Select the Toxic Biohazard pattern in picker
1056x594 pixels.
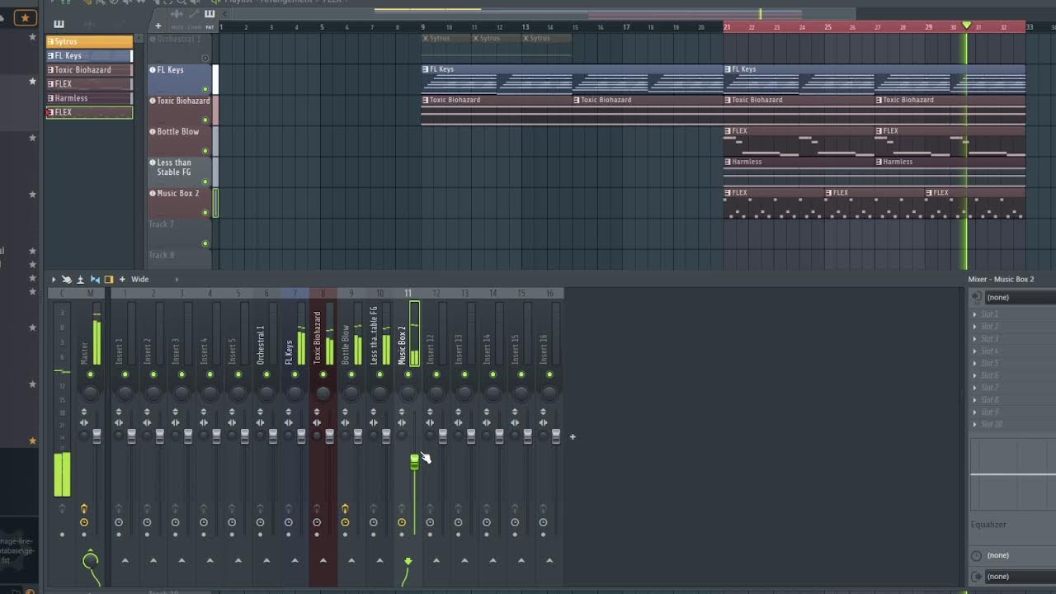tap(89, 69)
